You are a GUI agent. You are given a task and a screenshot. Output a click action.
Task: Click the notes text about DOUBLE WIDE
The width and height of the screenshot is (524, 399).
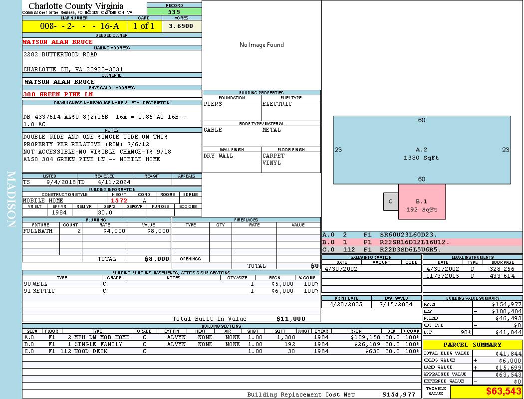coord(95,137)
